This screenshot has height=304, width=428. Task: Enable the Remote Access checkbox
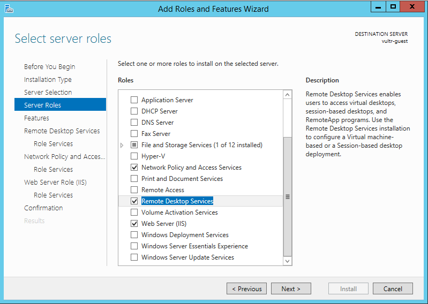click(x=134, y=190)
